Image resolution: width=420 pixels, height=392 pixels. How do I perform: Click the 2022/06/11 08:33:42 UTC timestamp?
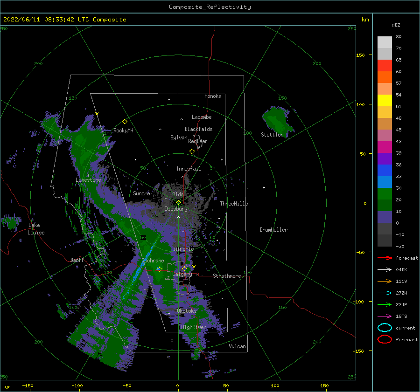(x=43, y=20)
